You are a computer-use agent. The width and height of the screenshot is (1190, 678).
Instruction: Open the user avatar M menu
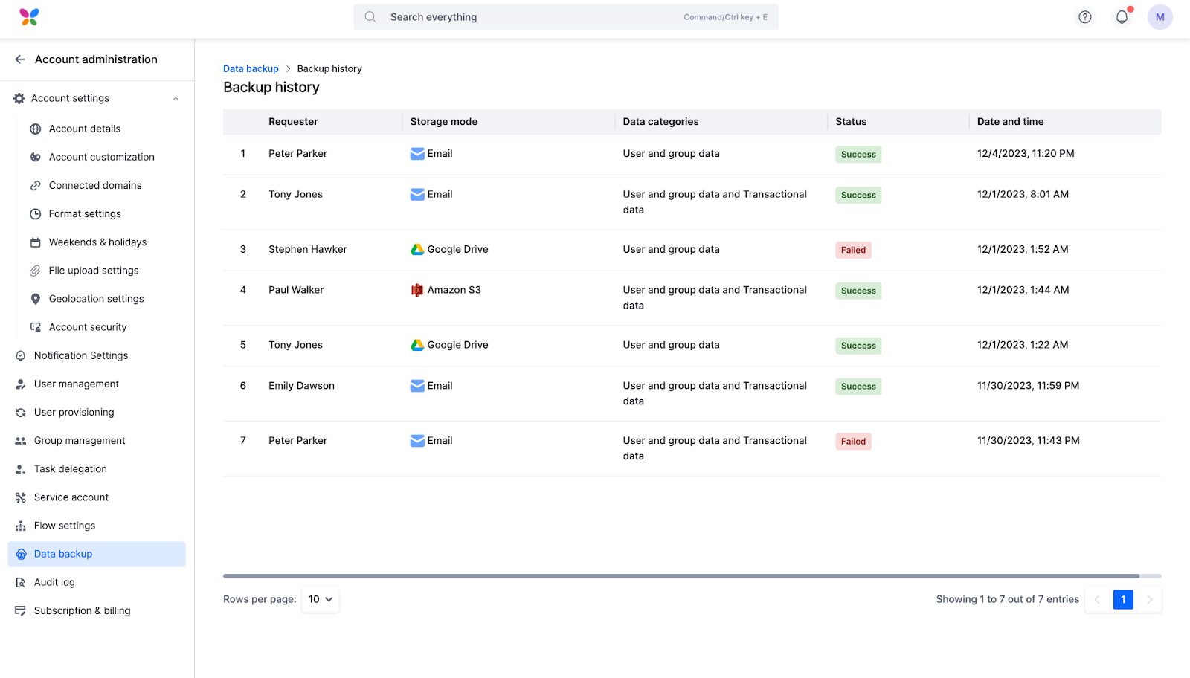1160,17
